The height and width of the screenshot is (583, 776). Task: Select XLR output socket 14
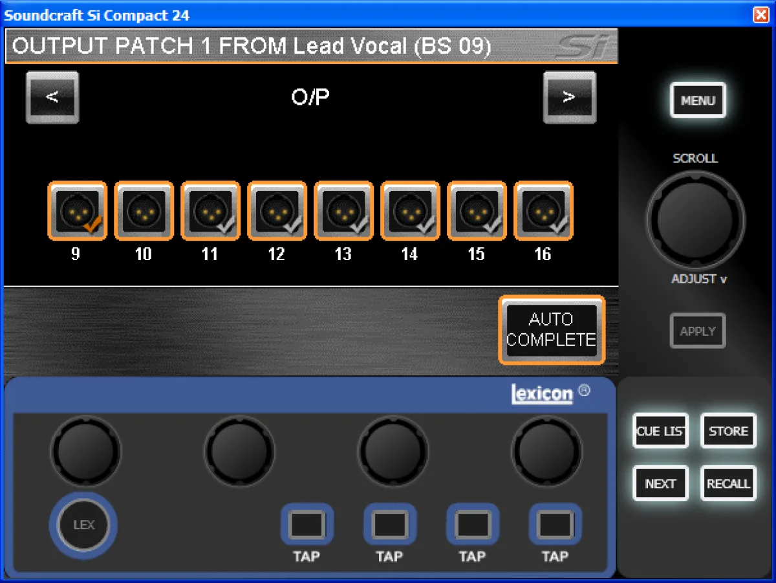410,211
